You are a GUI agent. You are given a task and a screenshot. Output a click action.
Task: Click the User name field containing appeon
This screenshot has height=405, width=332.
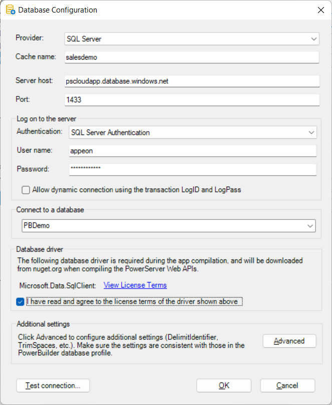[192, 151]
